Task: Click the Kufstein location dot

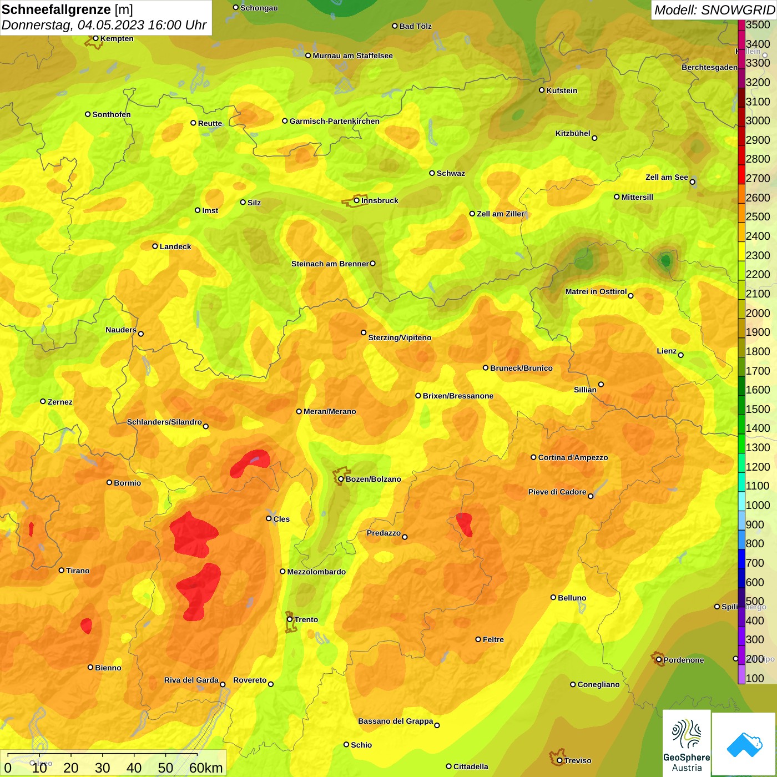Action: click(x=542, y=90)
